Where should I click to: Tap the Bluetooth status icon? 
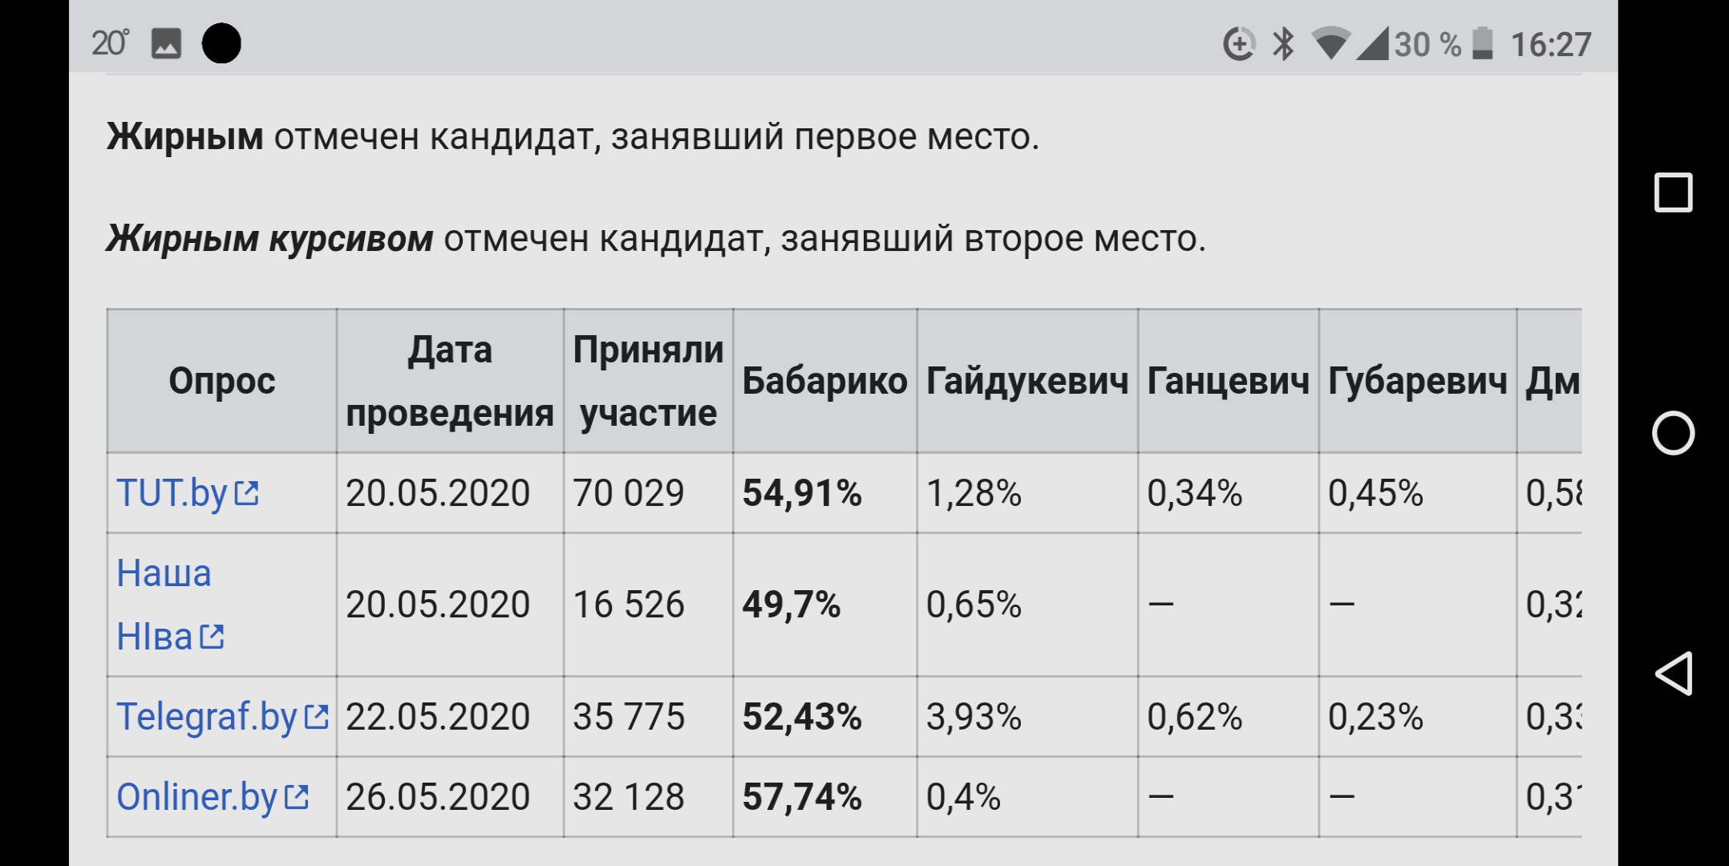(x=1283, y=44)
